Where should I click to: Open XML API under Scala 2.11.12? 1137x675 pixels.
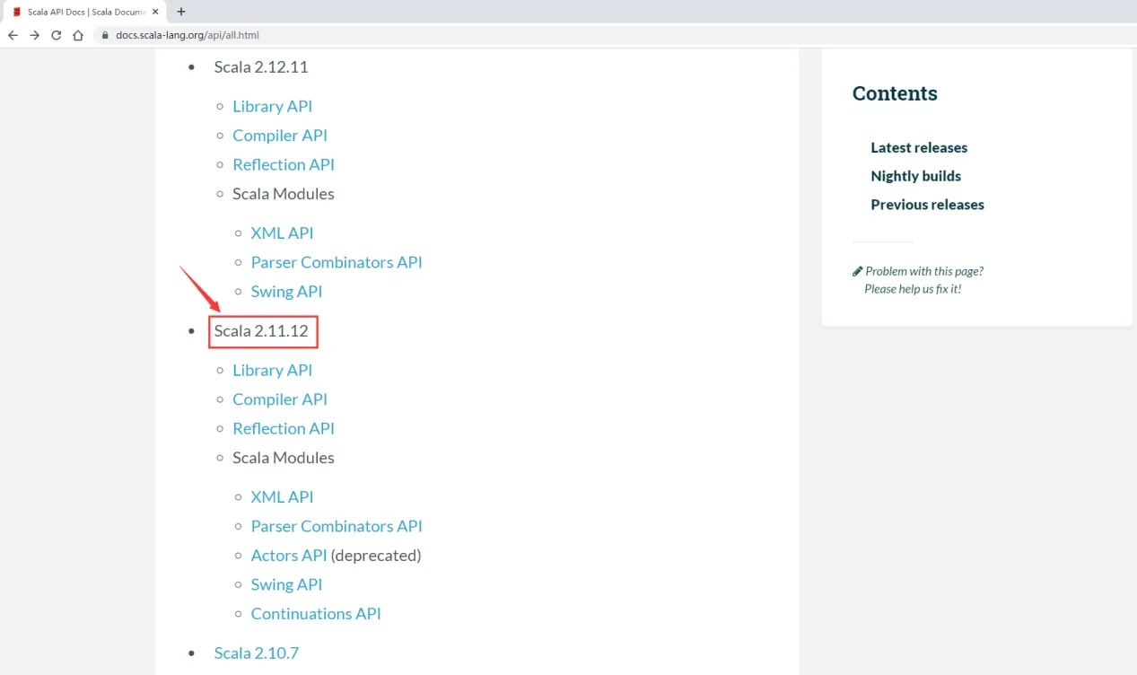click(282, 496)
